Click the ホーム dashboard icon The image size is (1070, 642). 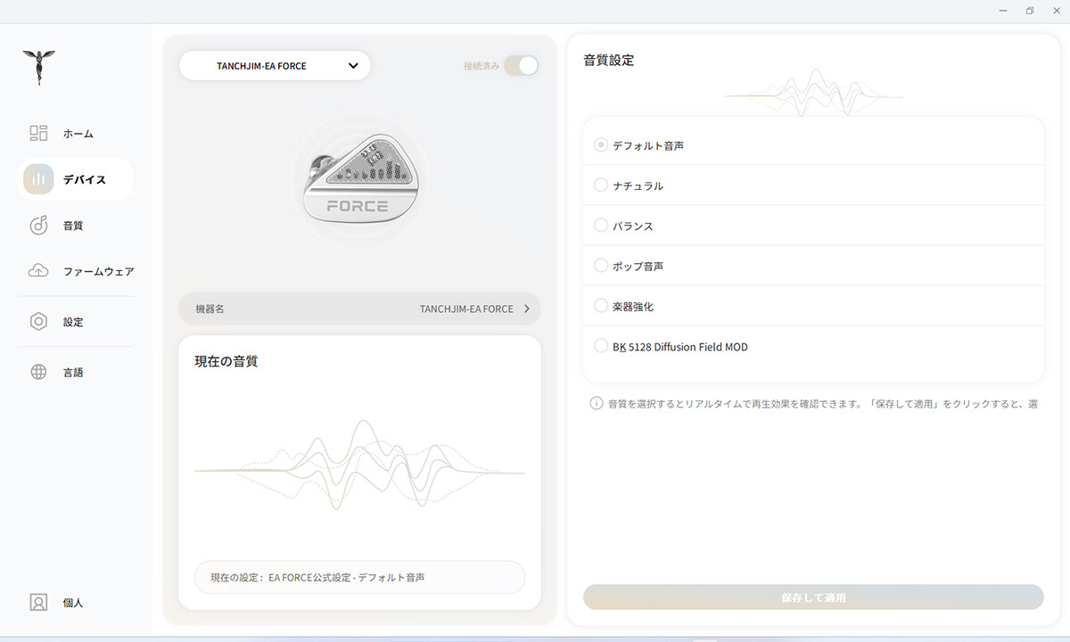click(38, 133)
